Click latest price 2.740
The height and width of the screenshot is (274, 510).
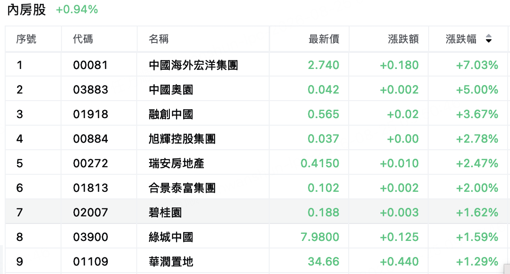click(324, 65)
